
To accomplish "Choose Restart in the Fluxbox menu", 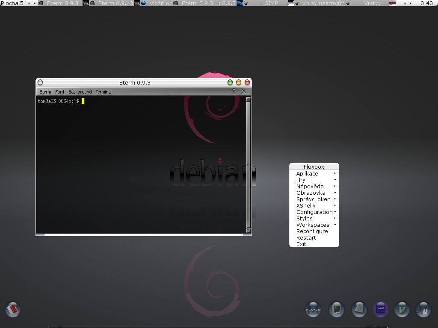I will coord(306,238).
